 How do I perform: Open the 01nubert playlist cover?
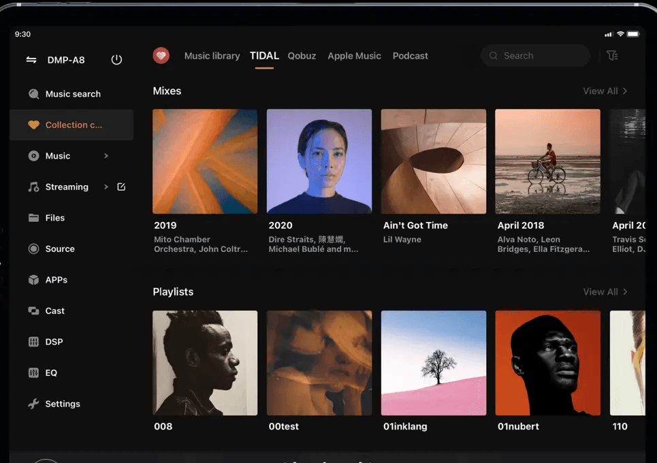pyautogui.click(x=547, y=363)
